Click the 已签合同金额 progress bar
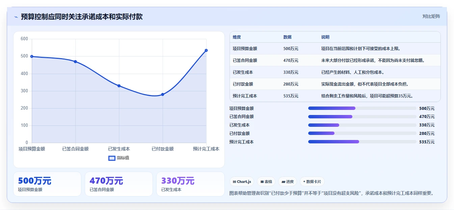This screenshot has width=454, height=210. tap(362, 117)
